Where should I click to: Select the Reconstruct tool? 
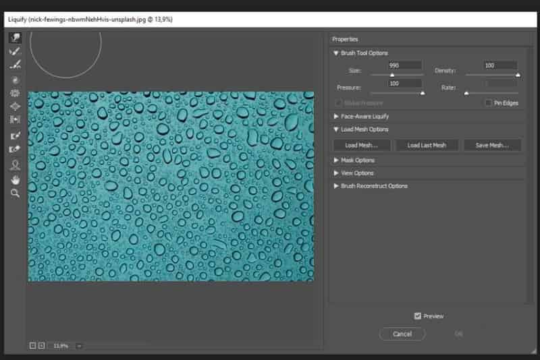(x=15, y=51)
